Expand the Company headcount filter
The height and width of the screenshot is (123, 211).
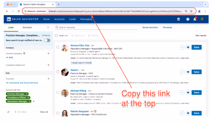coord(48,65)
